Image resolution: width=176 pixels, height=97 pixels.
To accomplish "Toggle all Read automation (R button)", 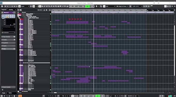I will coord(12,6).
